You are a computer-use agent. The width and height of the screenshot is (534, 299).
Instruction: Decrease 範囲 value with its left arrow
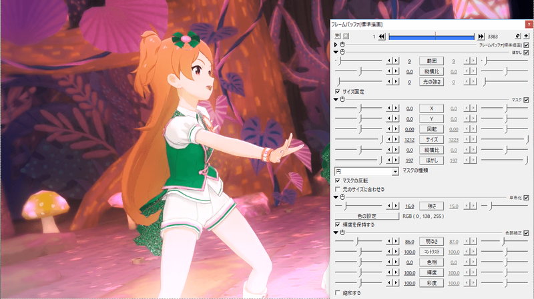(x=389, y=61)
